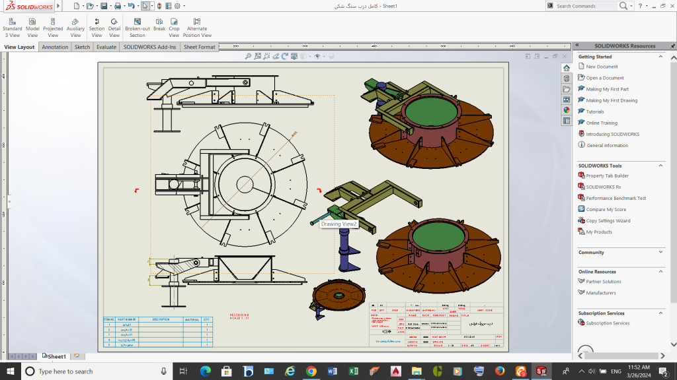Open the Property Tab Builder link

(607, 175)
